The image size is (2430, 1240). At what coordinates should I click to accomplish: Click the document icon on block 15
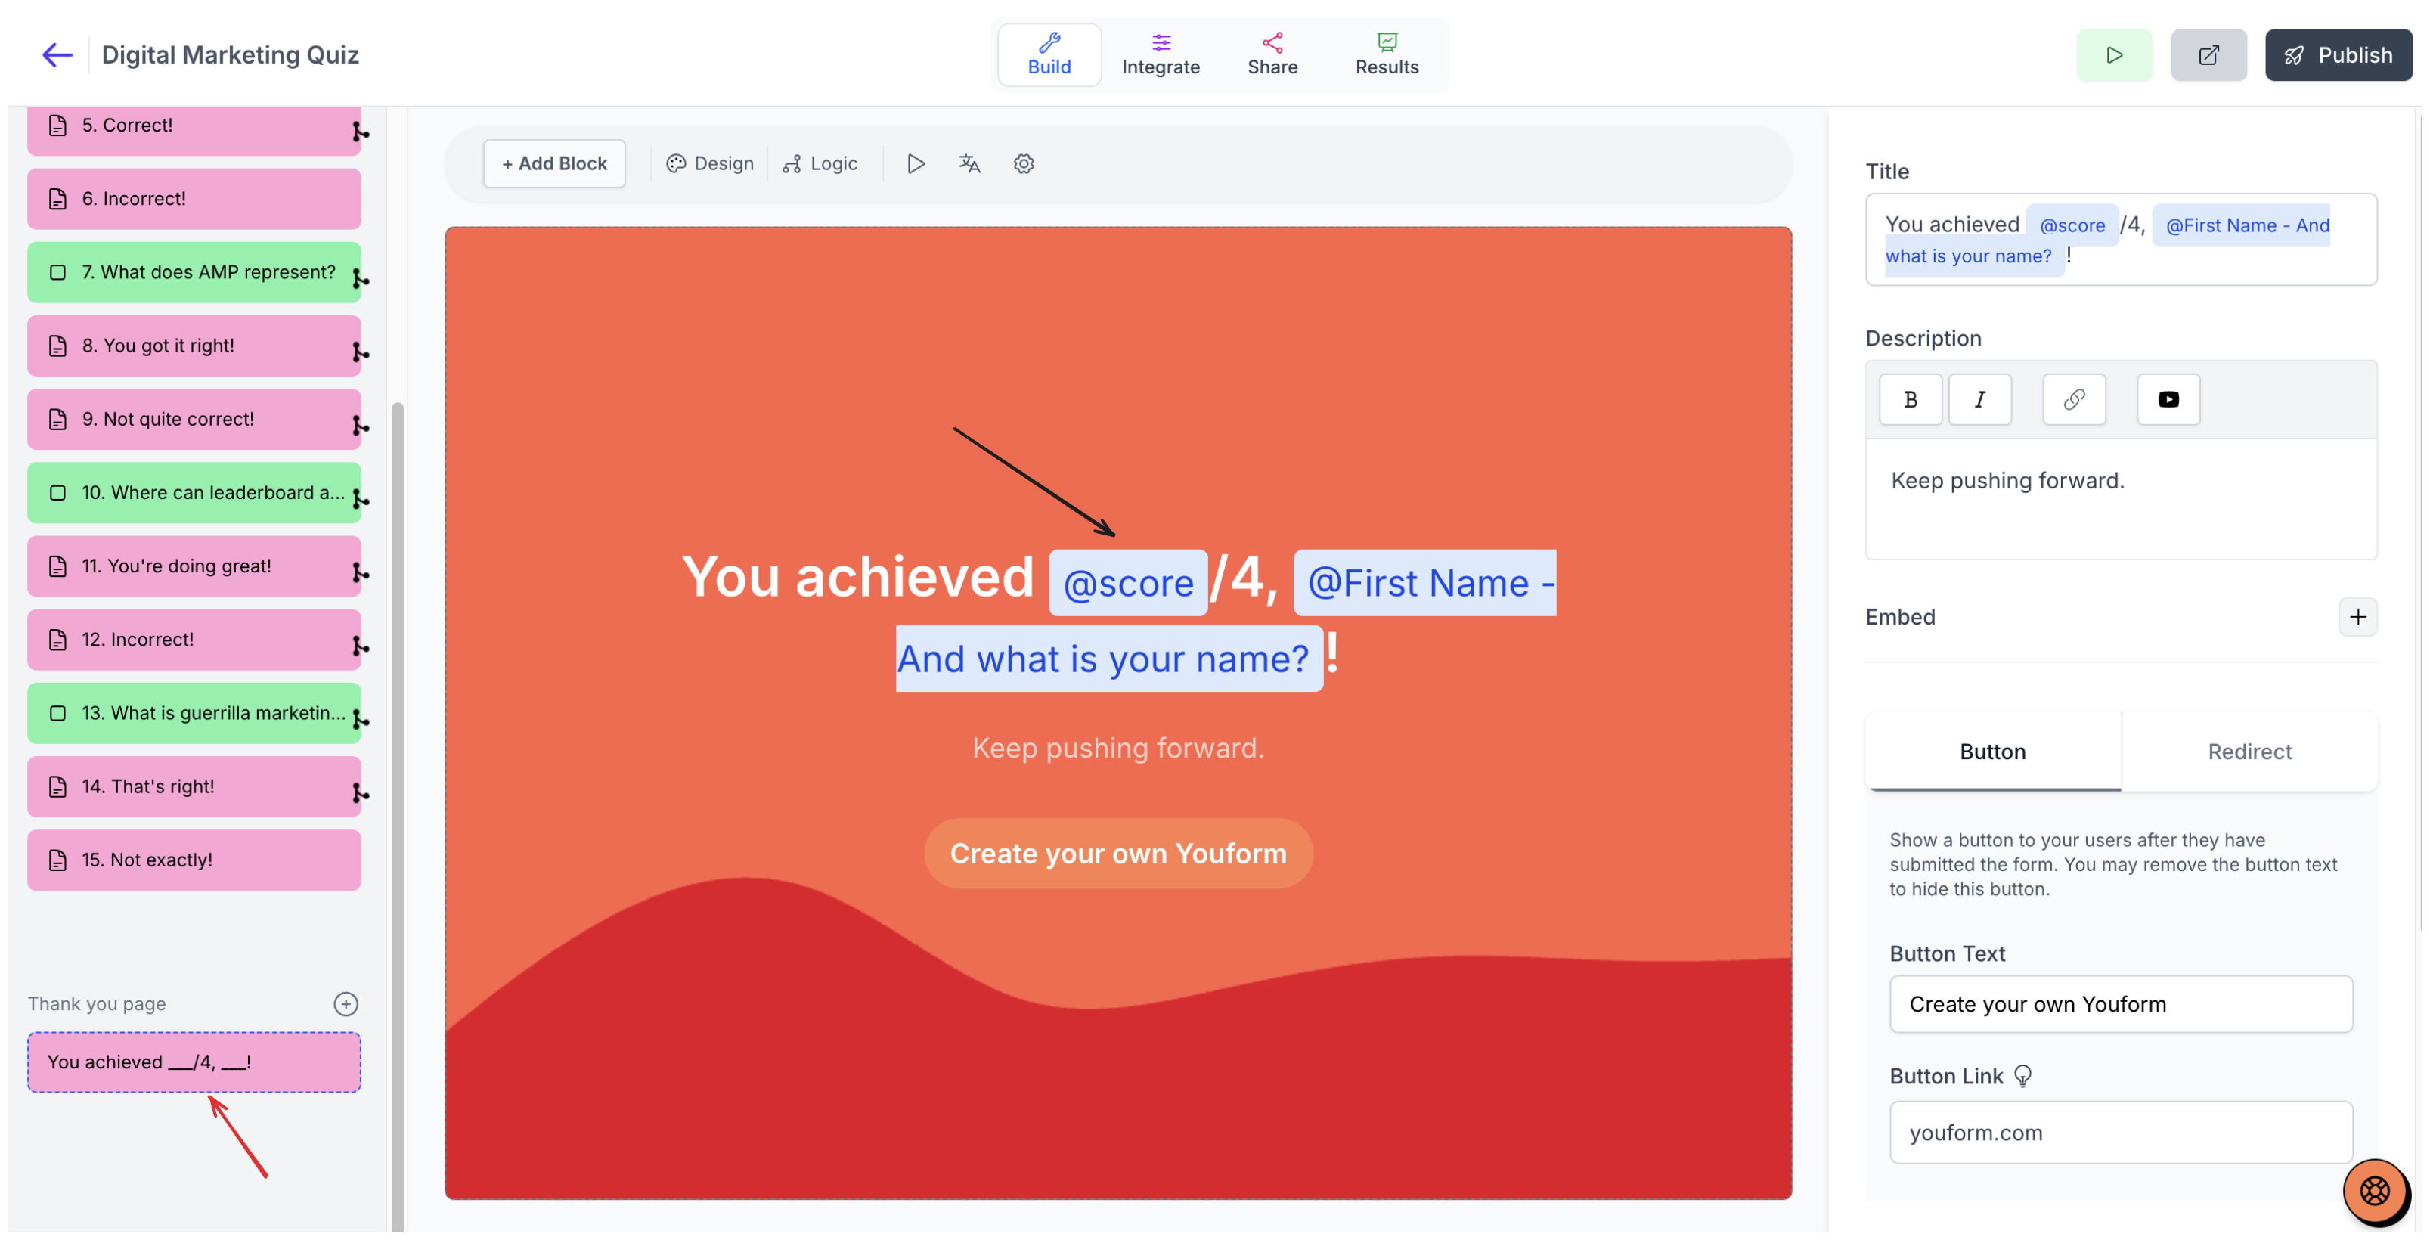pyautogui.click(x=57, y=860)
